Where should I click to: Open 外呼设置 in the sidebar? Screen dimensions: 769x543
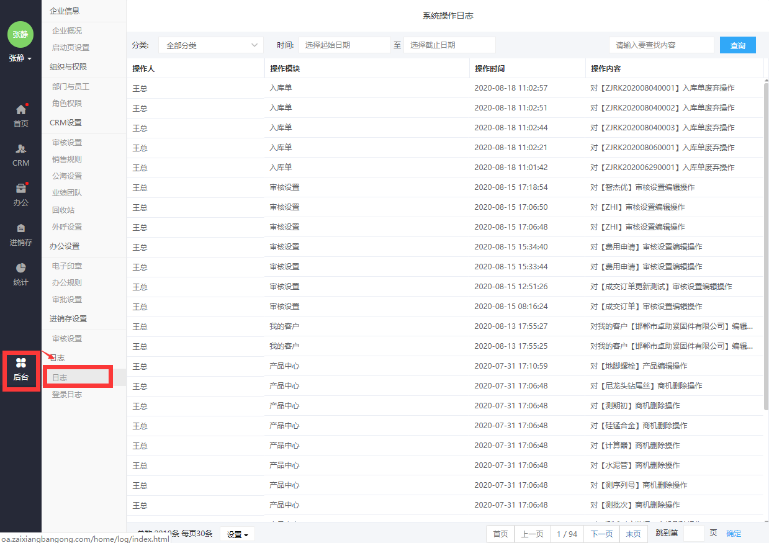(x=67, y=227)
